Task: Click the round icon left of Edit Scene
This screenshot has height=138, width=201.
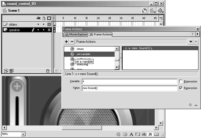Action: click(x=145, y=11)
